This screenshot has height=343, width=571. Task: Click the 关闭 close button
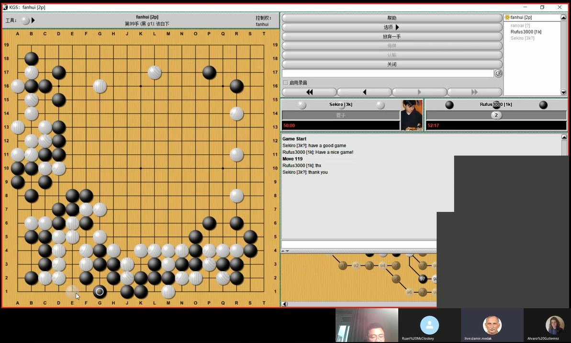click(x=392, y=64)
